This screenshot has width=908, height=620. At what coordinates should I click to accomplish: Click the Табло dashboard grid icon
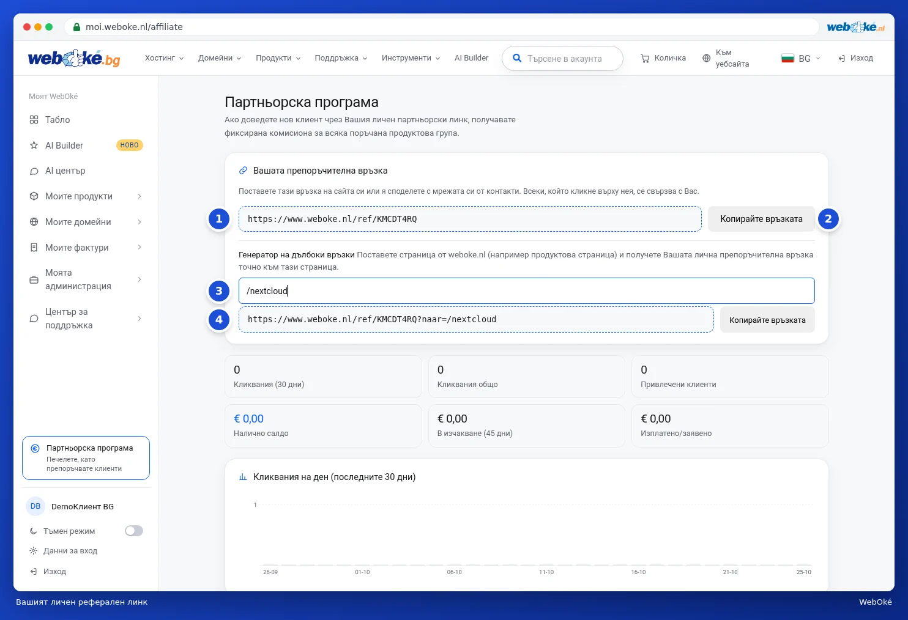(34, 120)
